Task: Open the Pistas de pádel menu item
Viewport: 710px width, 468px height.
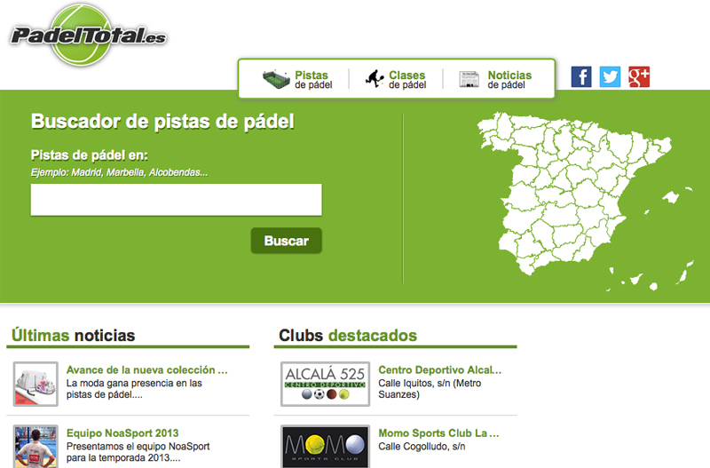Action: pos(312,80)
